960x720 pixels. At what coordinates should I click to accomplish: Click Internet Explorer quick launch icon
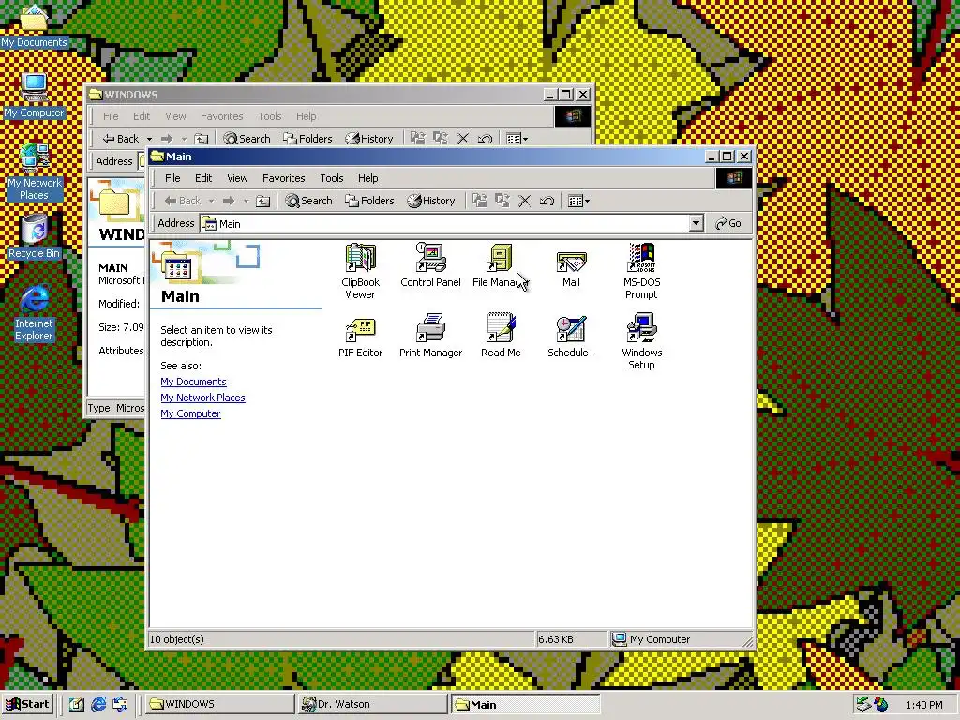[x=97, y=704]
